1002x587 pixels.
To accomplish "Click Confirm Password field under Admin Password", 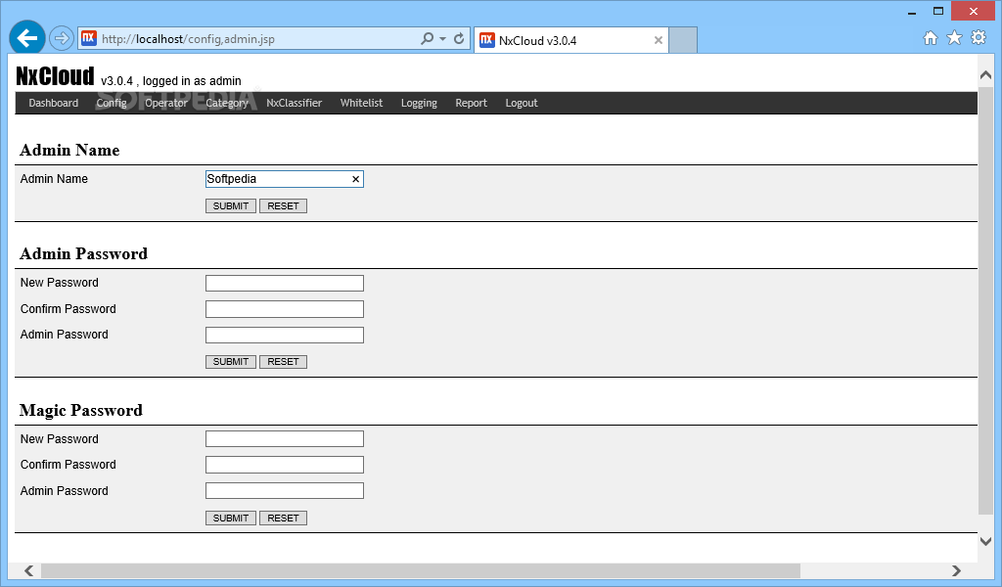I will pyautogui.click(x=285, y=309).
